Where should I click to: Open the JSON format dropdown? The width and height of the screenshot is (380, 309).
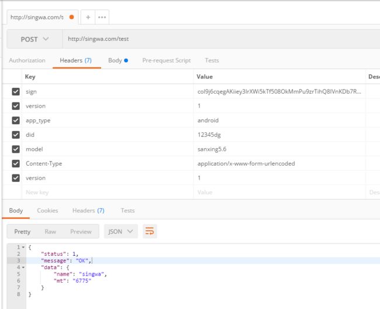click(x=120, y=231)
